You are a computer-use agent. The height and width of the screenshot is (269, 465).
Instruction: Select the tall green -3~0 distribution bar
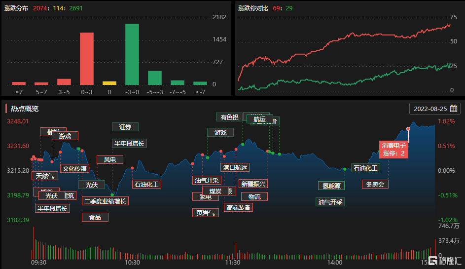[x=132, y=54]
